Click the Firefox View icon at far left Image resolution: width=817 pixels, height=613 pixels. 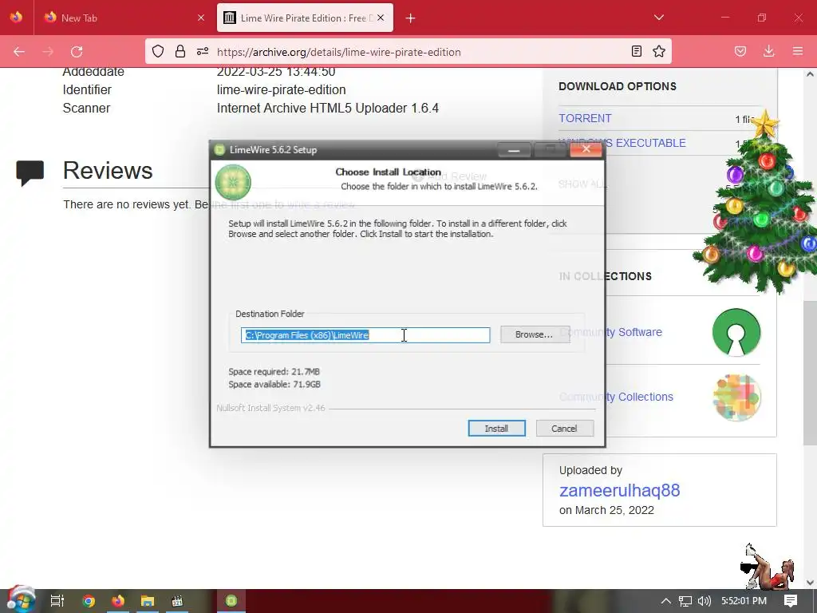16,18
